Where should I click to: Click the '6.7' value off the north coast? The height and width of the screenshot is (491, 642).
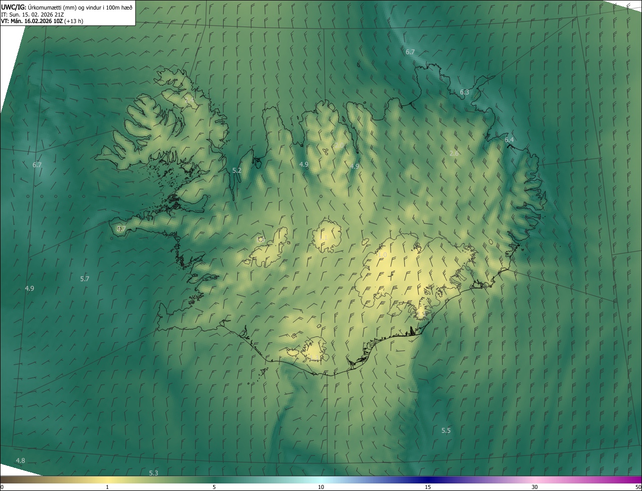point(410,52)
